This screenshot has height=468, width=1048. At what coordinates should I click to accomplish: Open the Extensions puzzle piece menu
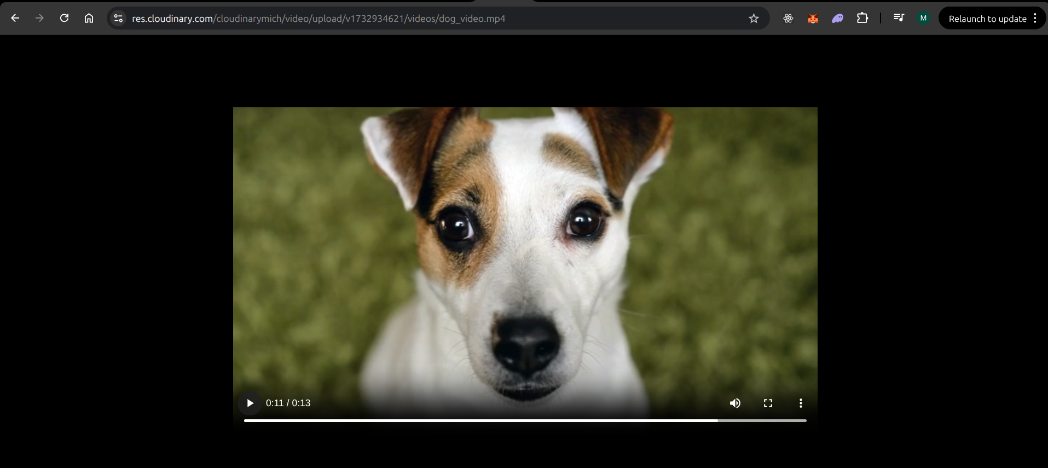tap(862, 19)
